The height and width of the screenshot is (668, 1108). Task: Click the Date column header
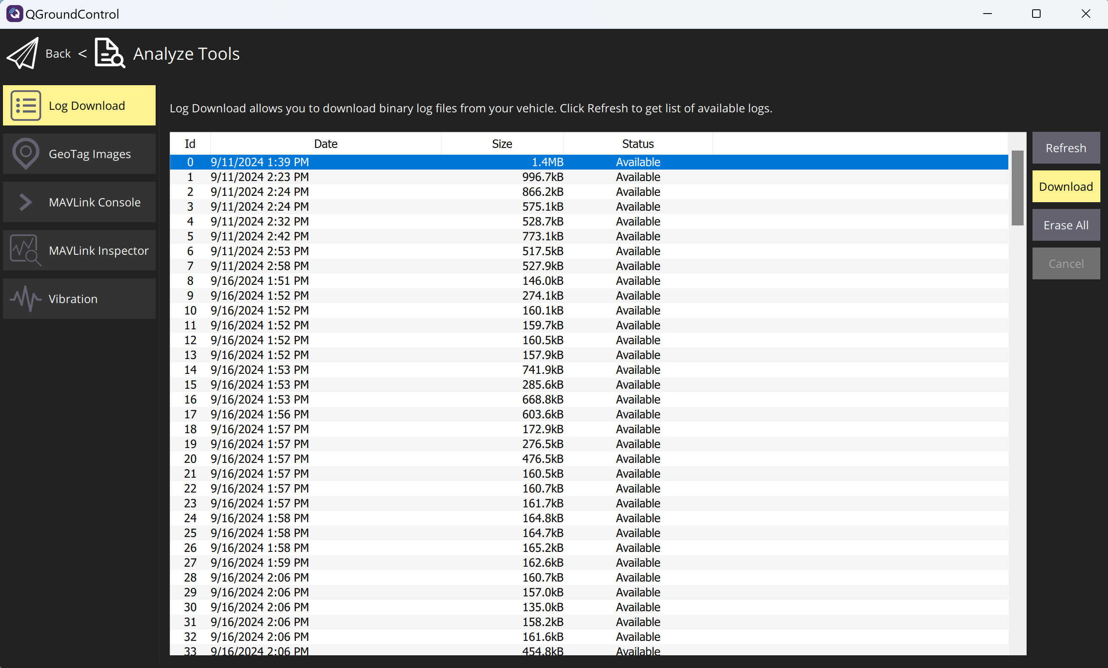tap(326, 144)
